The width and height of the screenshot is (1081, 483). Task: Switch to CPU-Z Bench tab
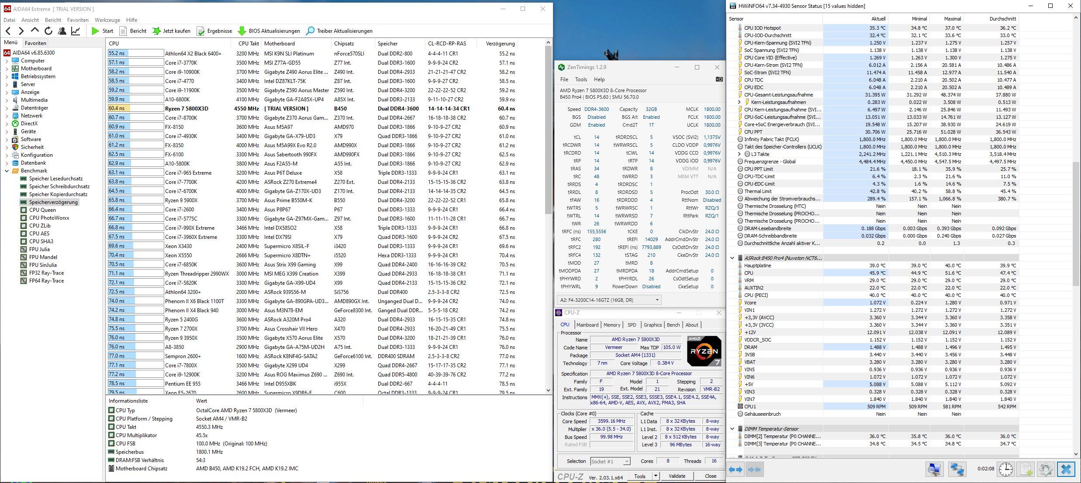pos(673,325)
